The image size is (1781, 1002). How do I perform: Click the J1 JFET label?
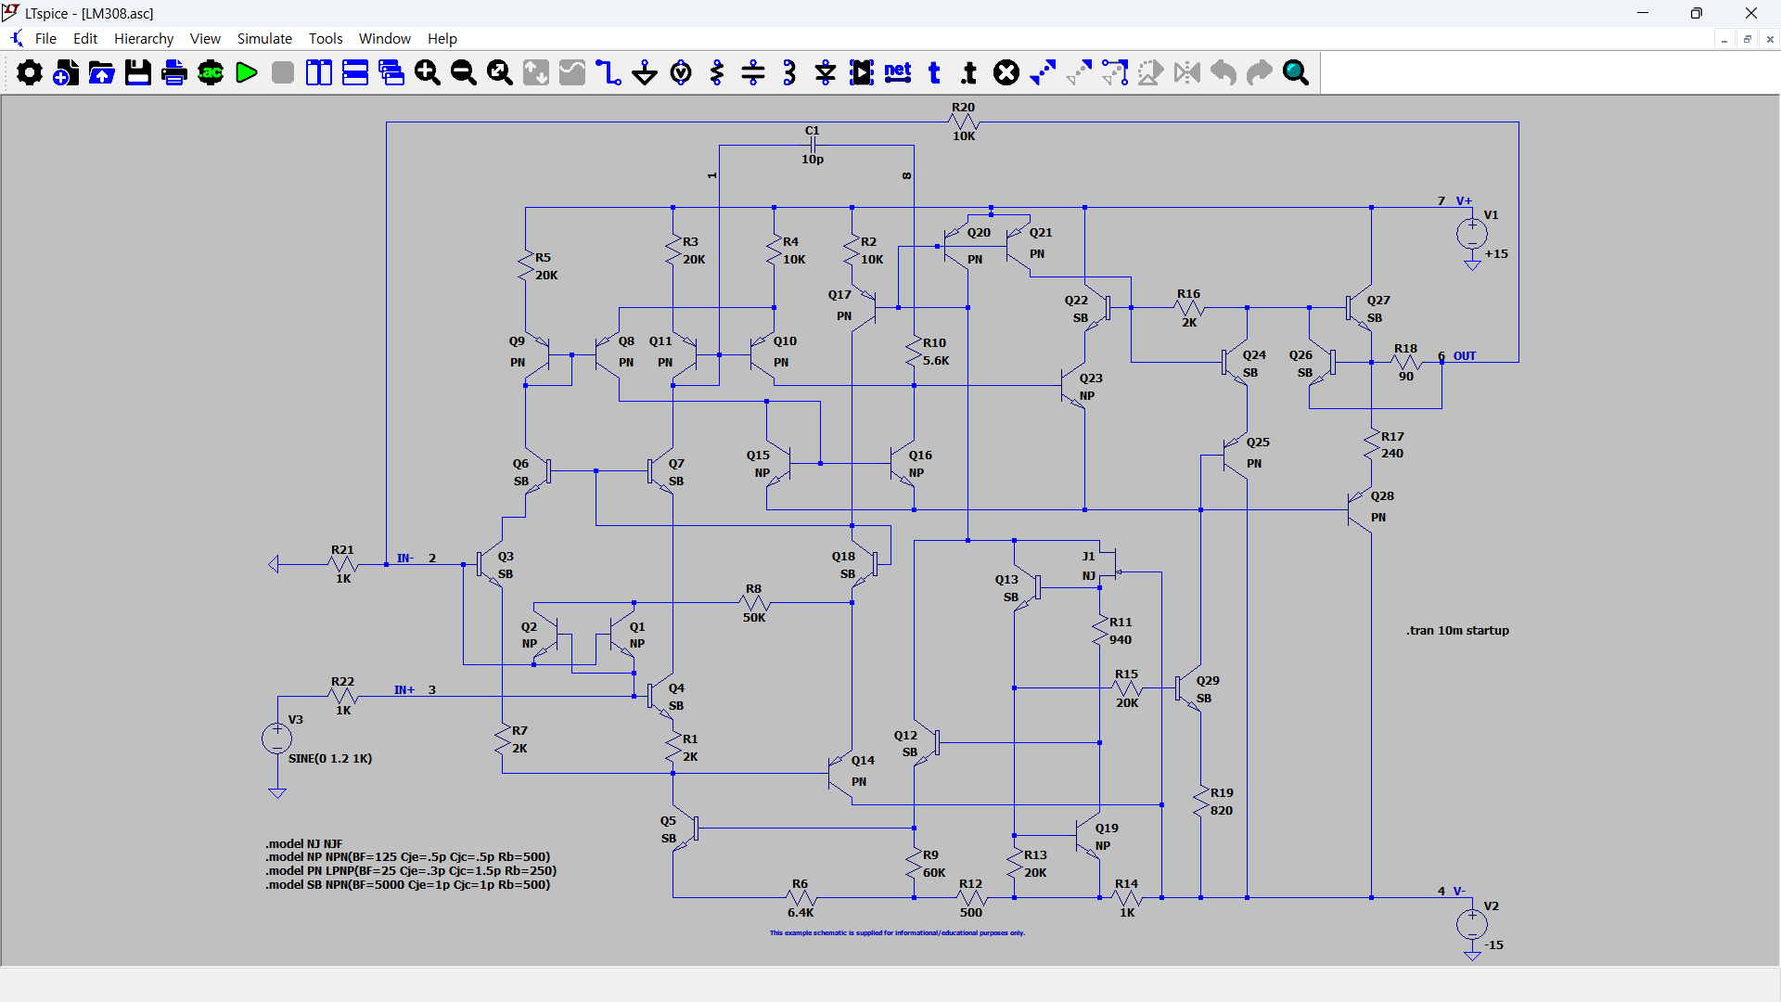click(1088, 556)
